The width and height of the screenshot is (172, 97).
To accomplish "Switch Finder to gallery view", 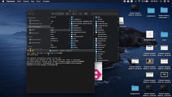I will tap(63, 14).
